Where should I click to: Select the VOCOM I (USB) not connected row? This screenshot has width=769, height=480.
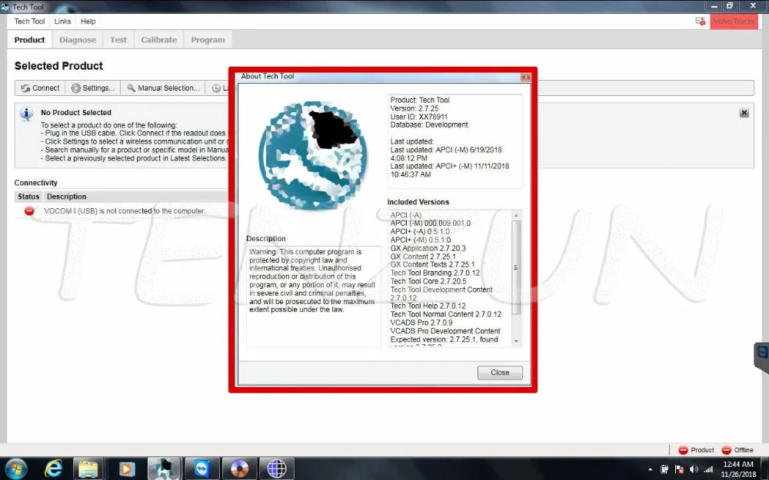point(122,211)
